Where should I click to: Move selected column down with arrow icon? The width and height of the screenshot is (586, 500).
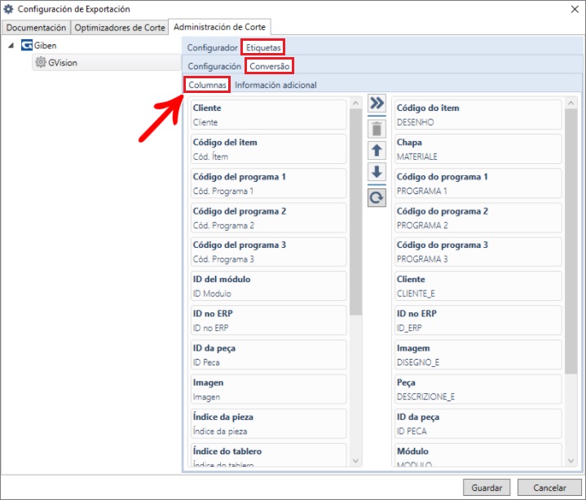coord(377,171)
